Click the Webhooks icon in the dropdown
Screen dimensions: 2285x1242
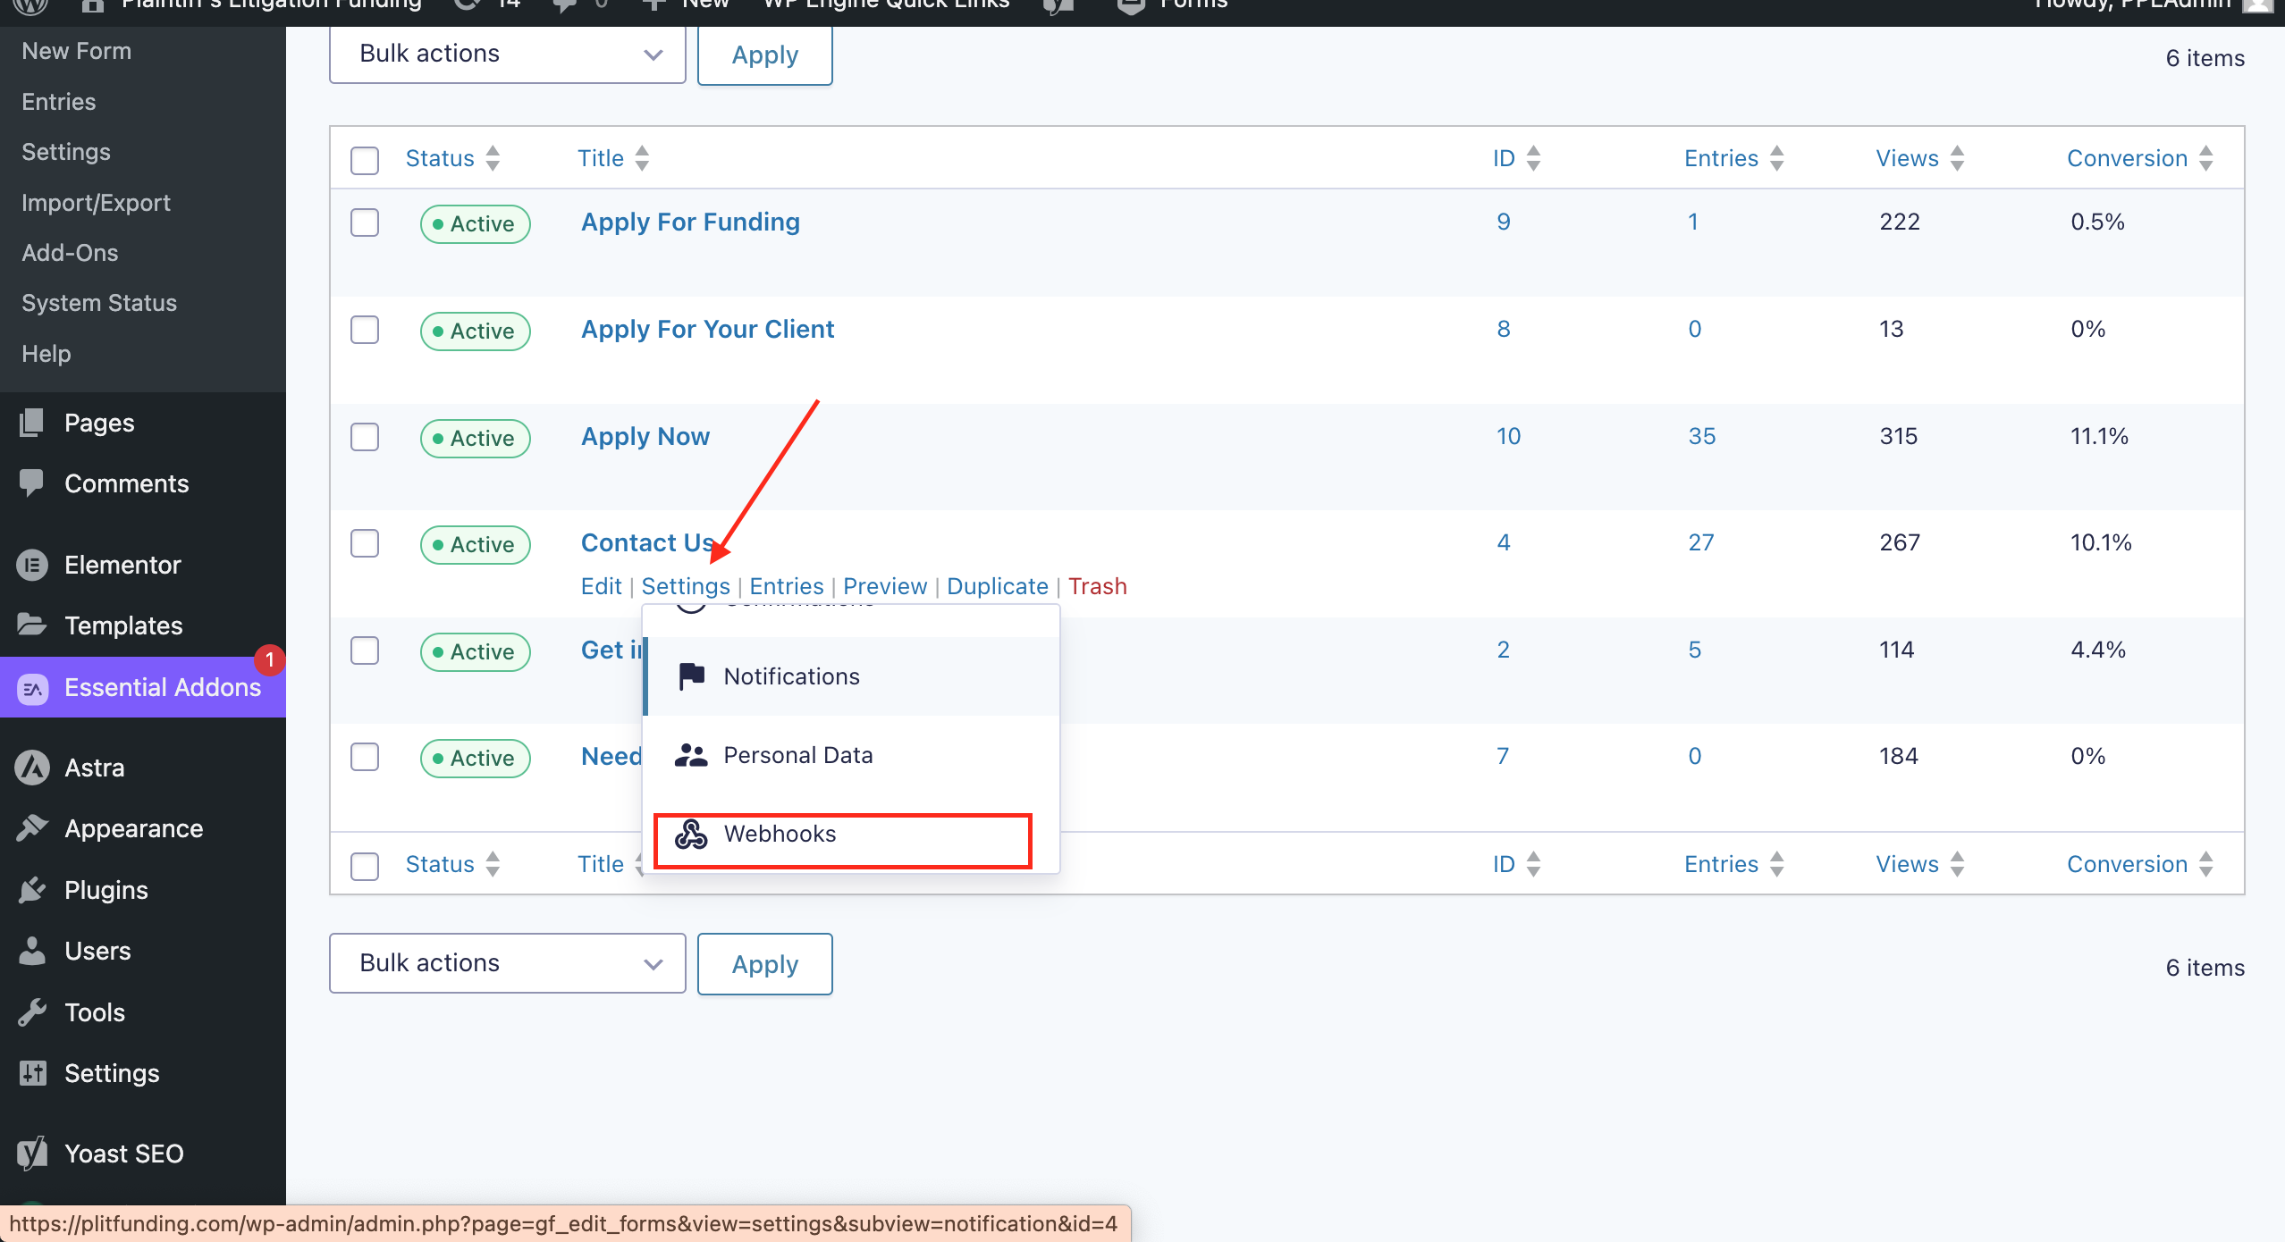691,834
